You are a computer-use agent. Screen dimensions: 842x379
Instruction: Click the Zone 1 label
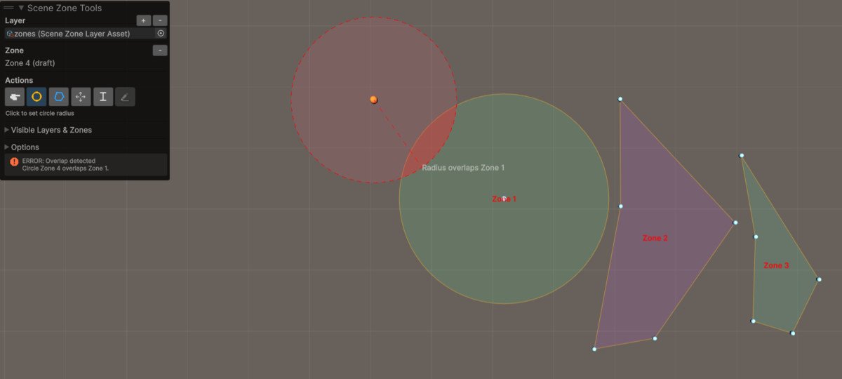tap(504, 199)
